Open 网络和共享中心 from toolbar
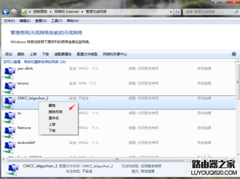Viewport: 240px width, 179px height. tap(115, 54)
